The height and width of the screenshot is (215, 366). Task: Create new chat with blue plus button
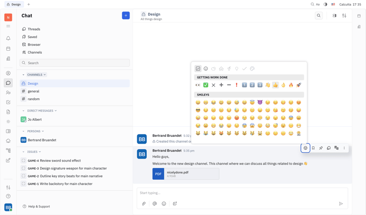coord(126,16)
